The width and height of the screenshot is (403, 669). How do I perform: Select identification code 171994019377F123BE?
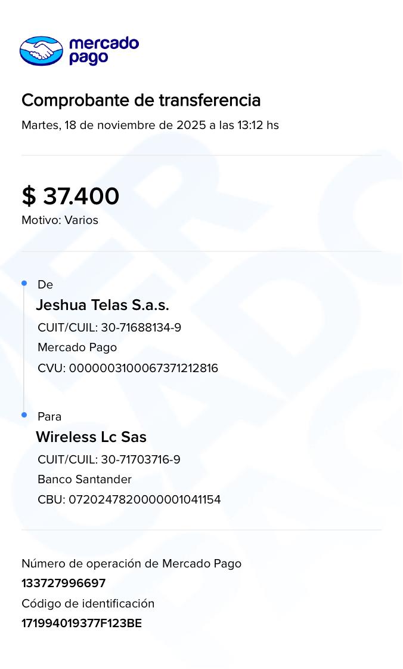(82, 624)
